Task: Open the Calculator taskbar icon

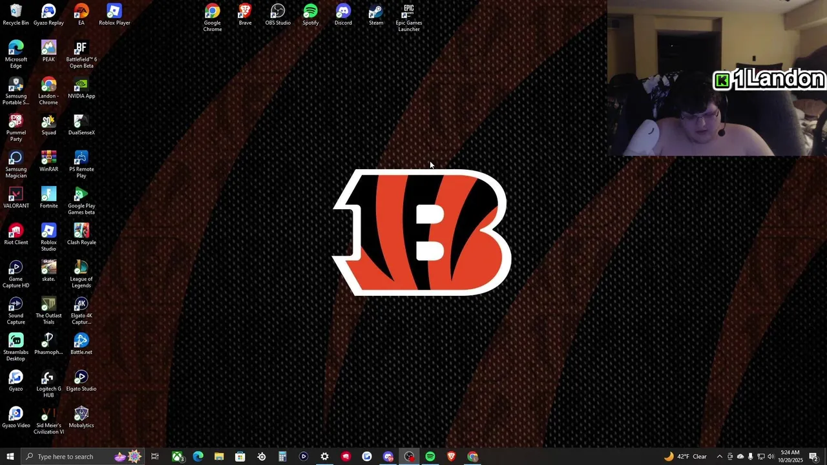Action: [282, 457]
